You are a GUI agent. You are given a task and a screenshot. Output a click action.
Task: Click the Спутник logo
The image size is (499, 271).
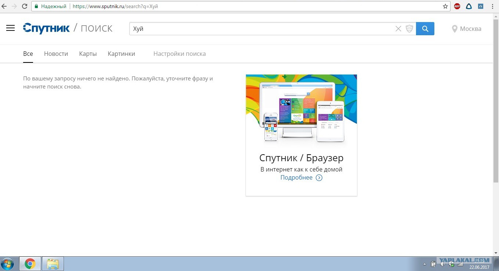(x=46, y=28)
